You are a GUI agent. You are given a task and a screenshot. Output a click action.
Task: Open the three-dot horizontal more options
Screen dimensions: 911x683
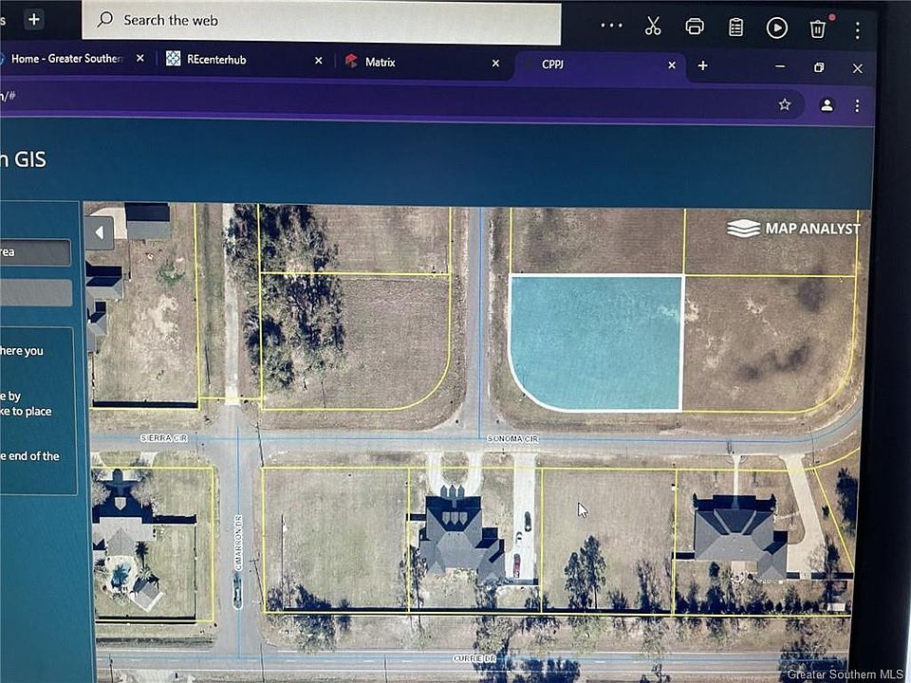click(612, 27)
